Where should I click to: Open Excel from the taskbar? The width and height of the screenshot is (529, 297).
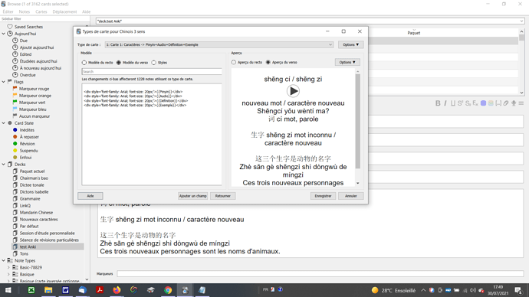point(31,290)
